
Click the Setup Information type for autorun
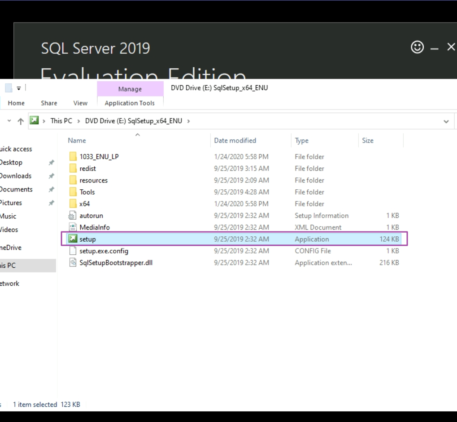coord(322,216)
